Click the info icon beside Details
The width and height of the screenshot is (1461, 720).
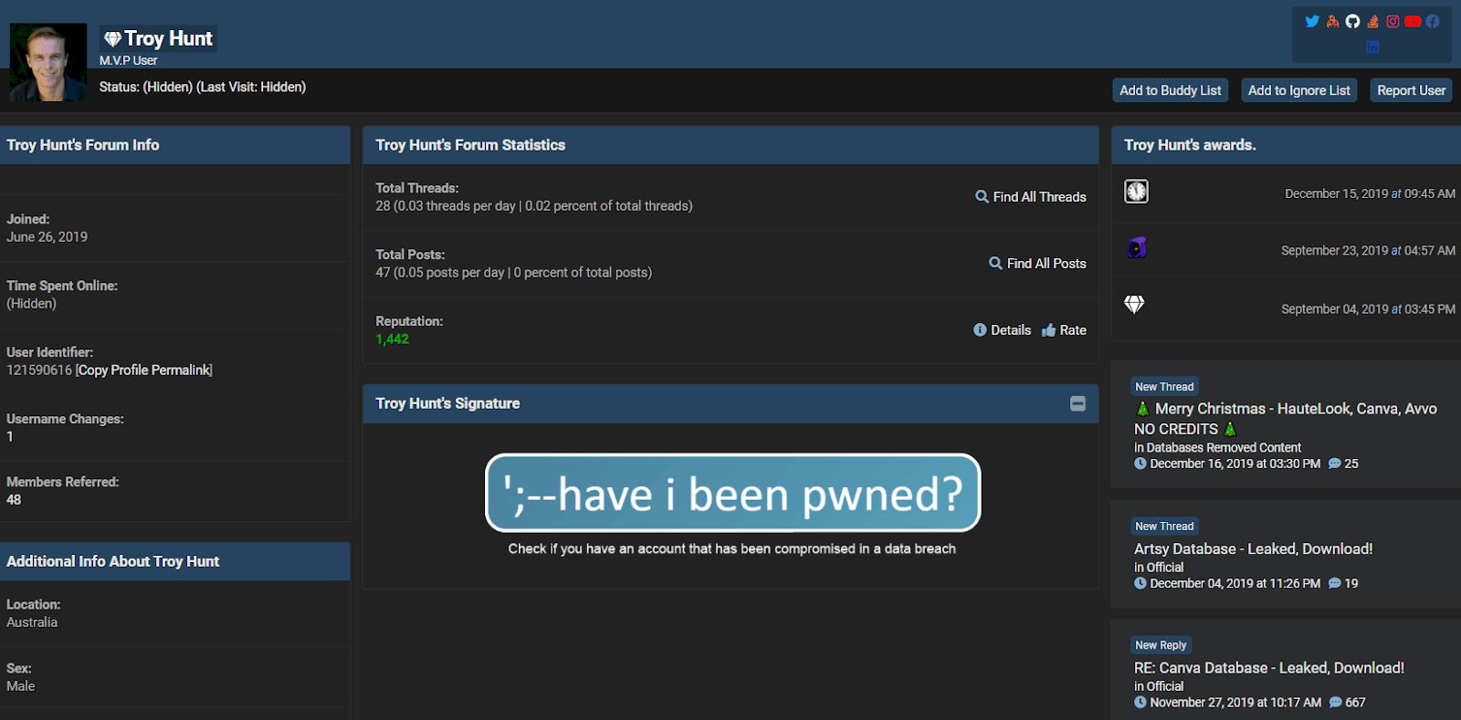tap(980, 329)
